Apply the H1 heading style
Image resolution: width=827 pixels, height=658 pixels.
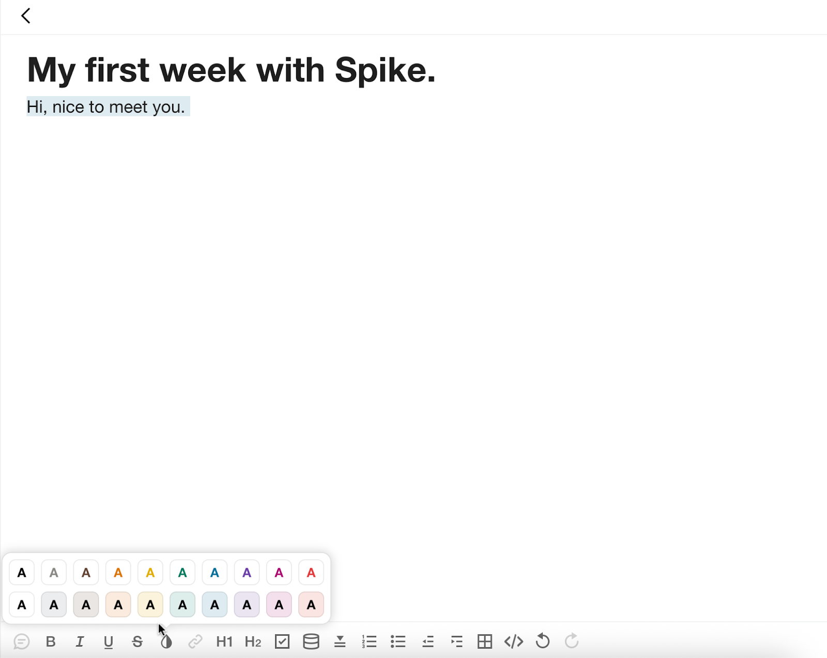[x=224, y=641]
